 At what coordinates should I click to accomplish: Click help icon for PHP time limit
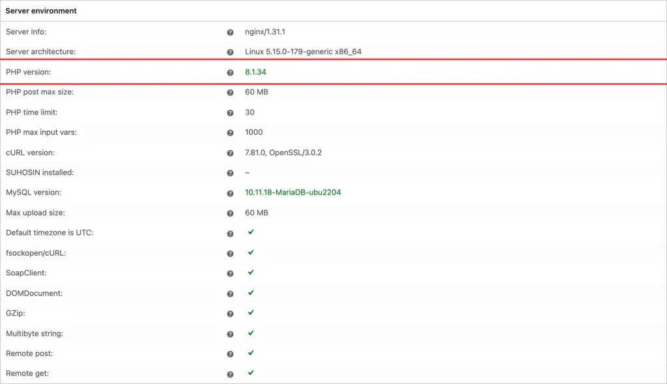(230, 113)
